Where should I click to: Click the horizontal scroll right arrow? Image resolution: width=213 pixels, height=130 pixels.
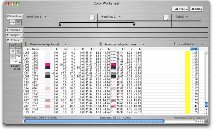[202, 121]
